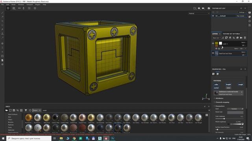Open the History panel icon in right dock
This screenshot has width=252, height=141.
(250, 21)
